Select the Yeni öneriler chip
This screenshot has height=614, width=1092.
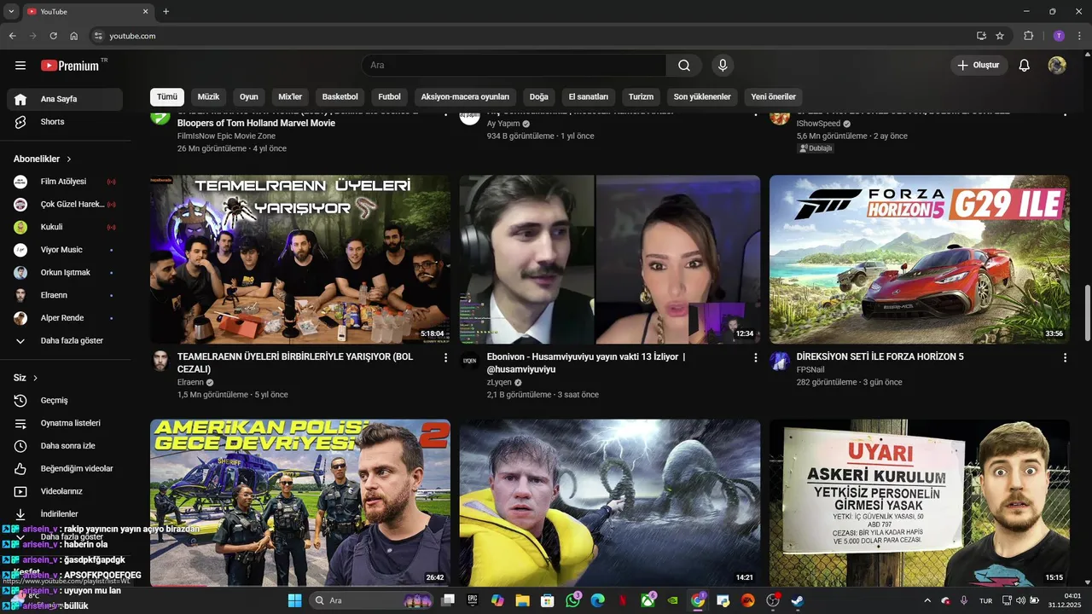[773, 96]
